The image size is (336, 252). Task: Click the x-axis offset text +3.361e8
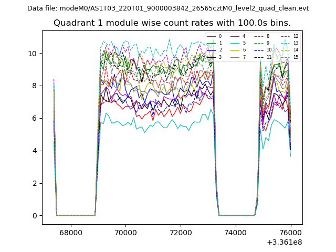pos(286,242)
